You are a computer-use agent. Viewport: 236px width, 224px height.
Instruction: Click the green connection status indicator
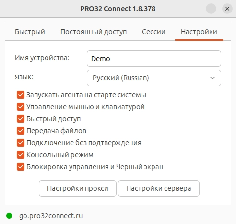pyautogui.click(x=9, y=216)
